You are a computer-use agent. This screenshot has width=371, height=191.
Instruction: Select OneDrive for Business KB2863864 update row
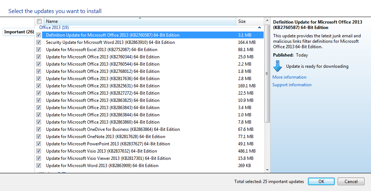pyautogui.click(x=153, y=129)
